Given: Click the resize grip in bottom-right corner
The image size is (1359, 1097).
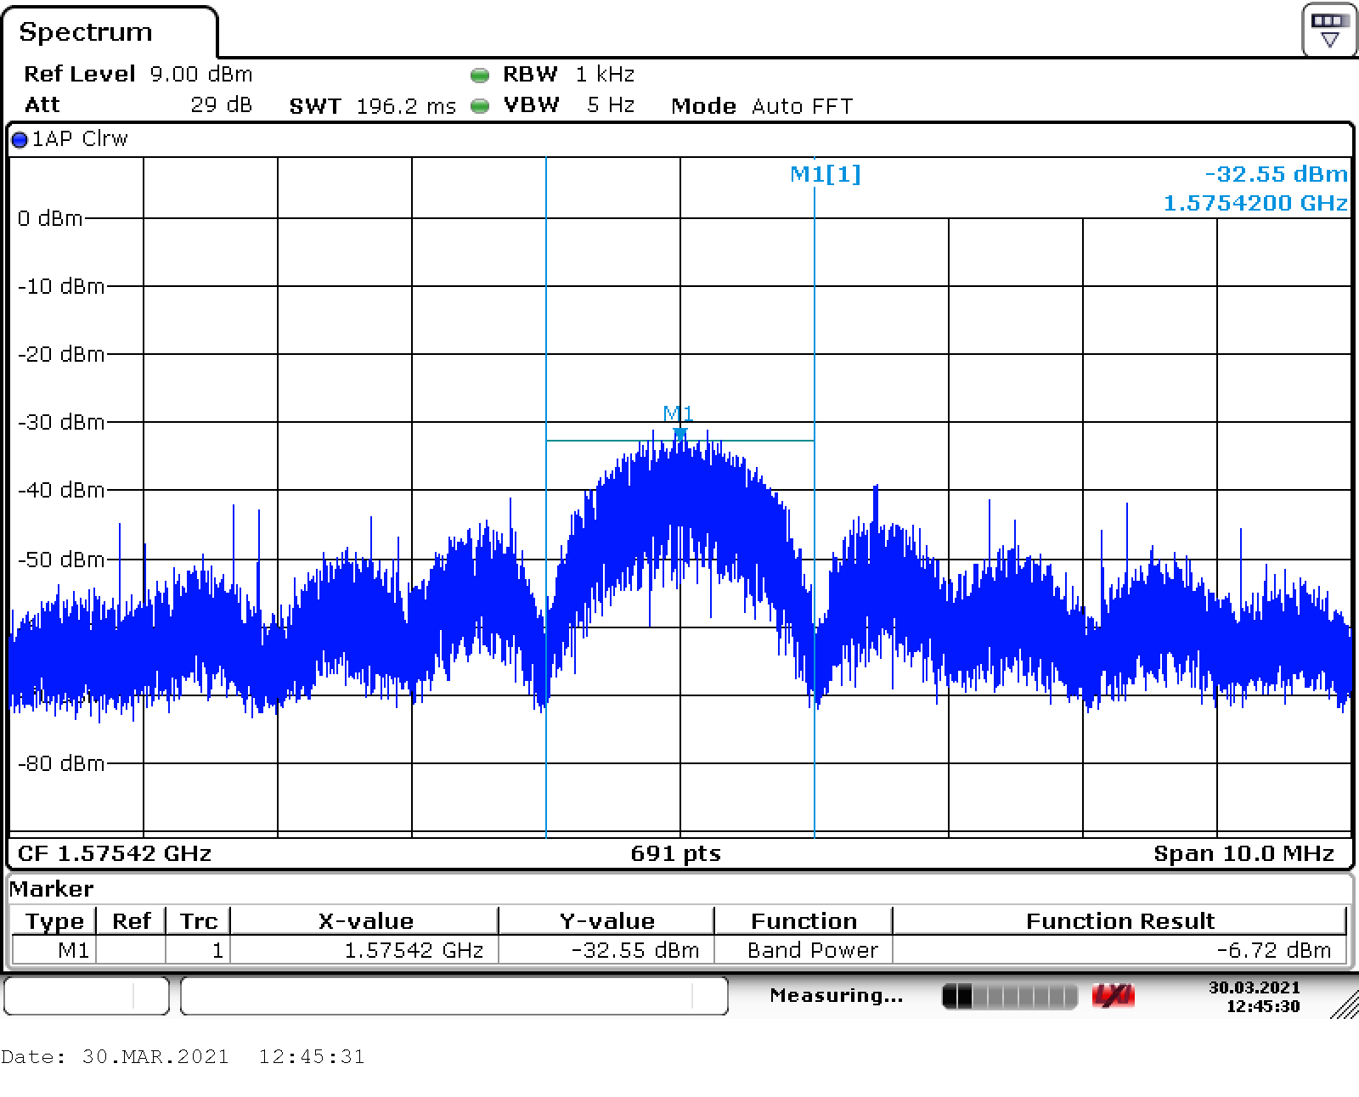Looking at the screenshot, I should tap(1344, 1004).
